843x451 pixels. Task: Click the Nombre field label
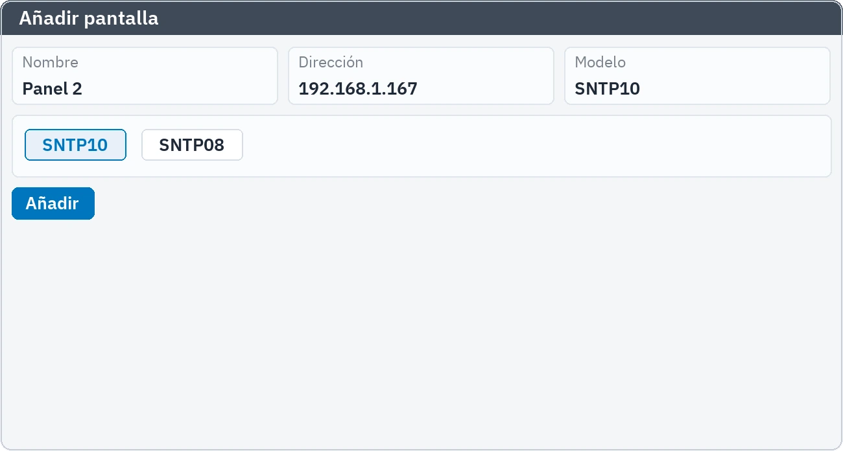coord(51,62)
